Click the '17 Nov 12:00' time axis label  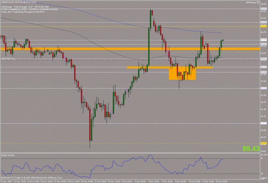coord(20,181)
